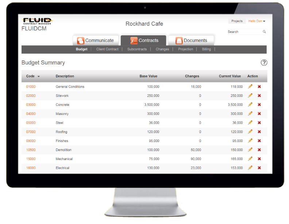Select the '3,500,000' base value for Concrete

click(152, 105)
